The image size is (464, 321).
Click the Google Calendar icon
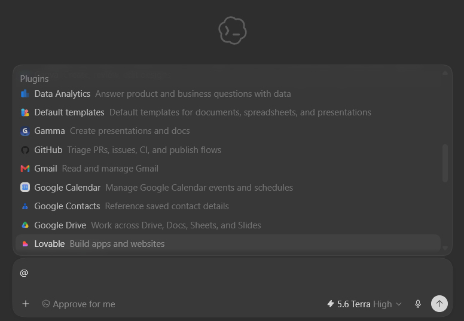(25, 187)
